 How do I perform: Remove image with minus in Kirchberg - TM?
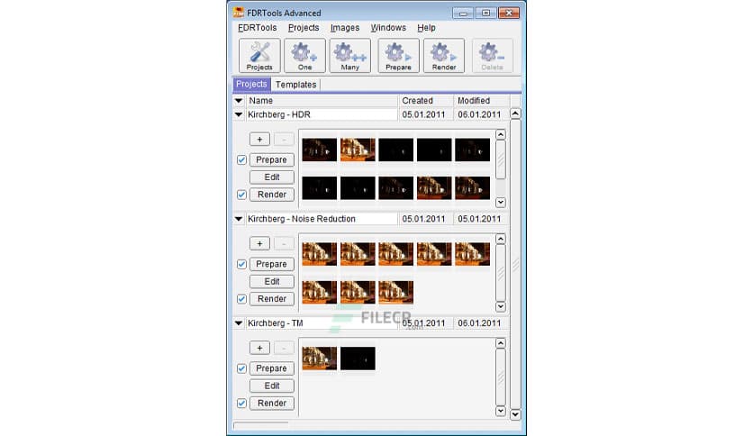[284, 348]
